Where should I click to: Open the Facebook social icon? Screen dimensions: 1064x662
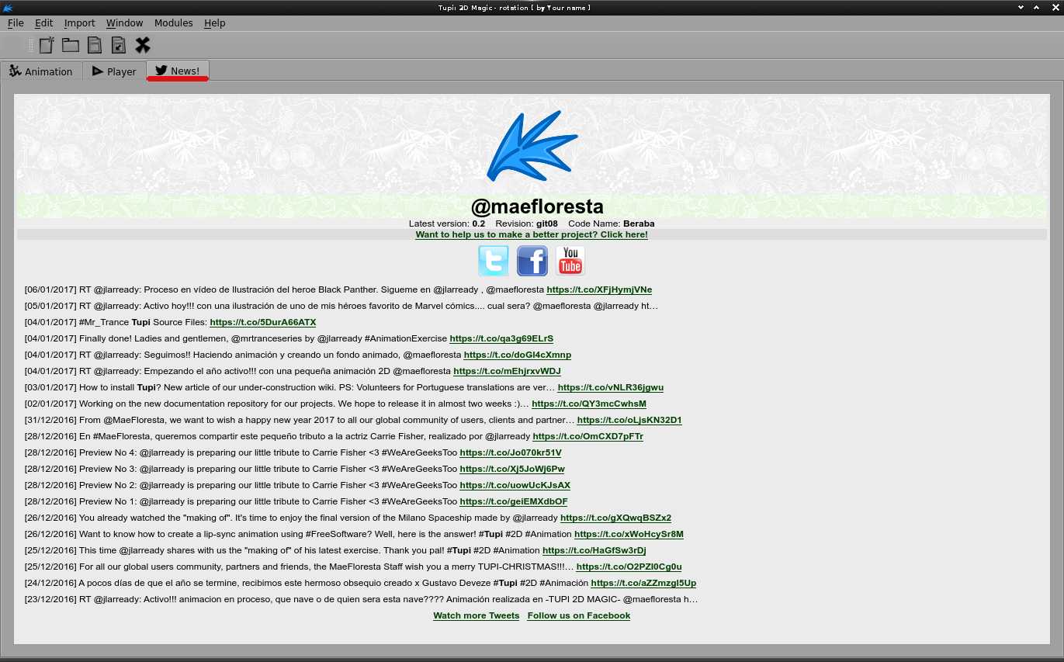click(532, 261)
